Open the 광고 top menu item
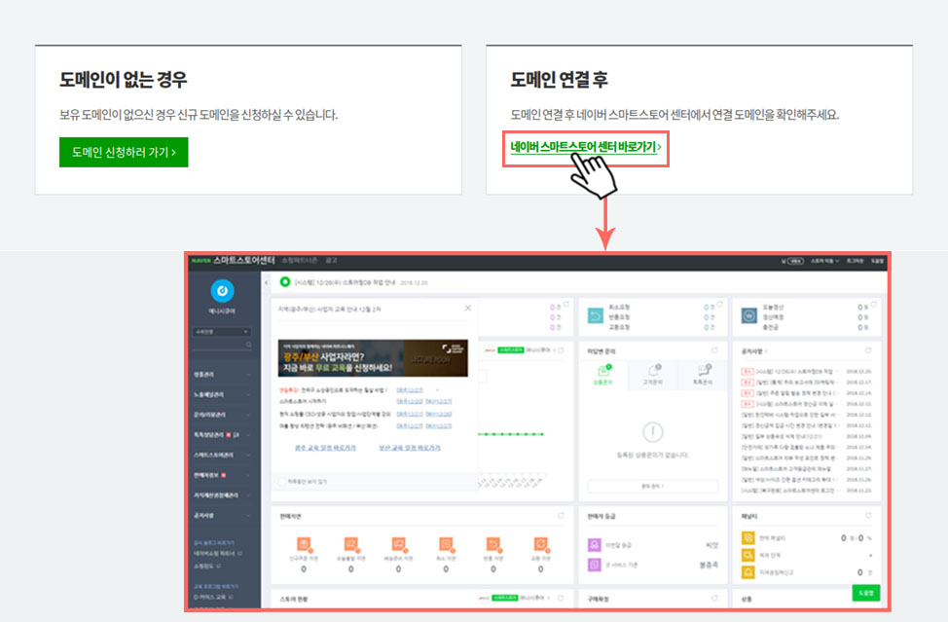948x622 pixels. point(331,261)
